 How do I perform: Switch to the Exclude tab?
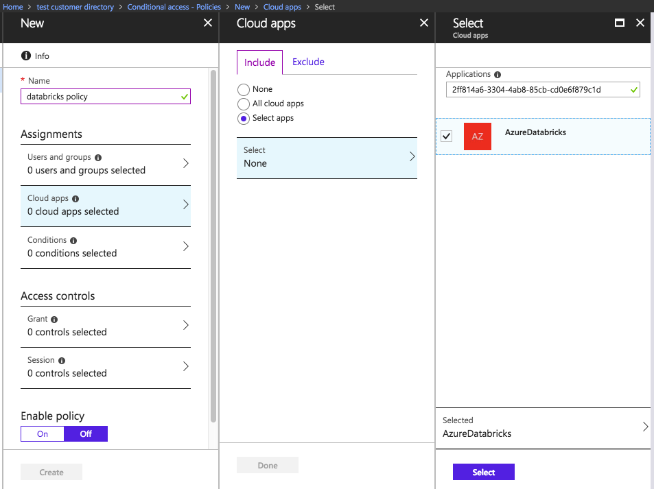307,62
